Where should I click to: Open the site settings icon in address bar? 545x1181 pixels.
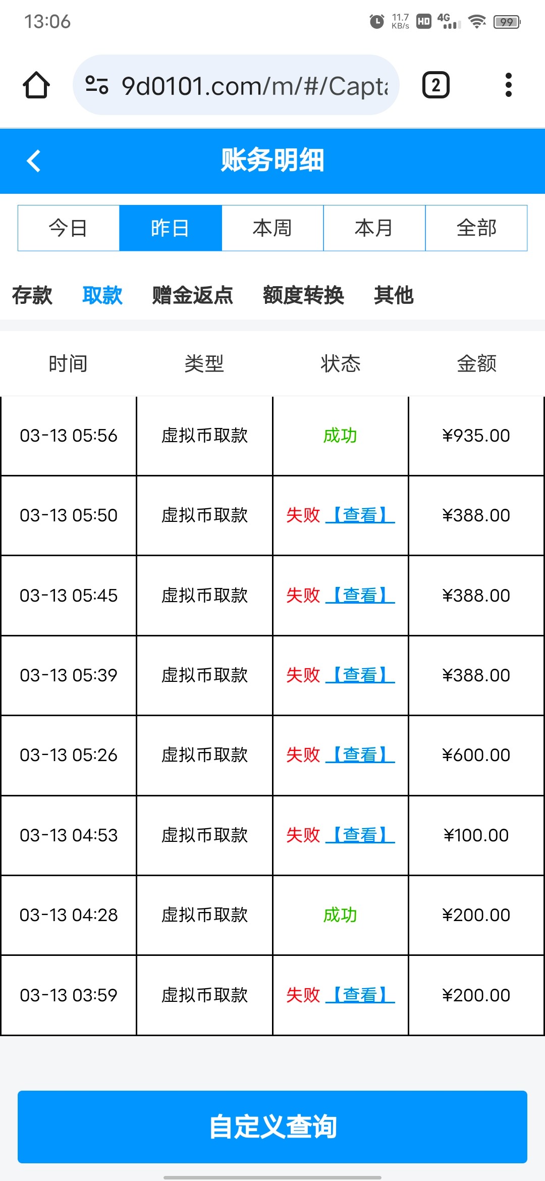tap(97, 85)
